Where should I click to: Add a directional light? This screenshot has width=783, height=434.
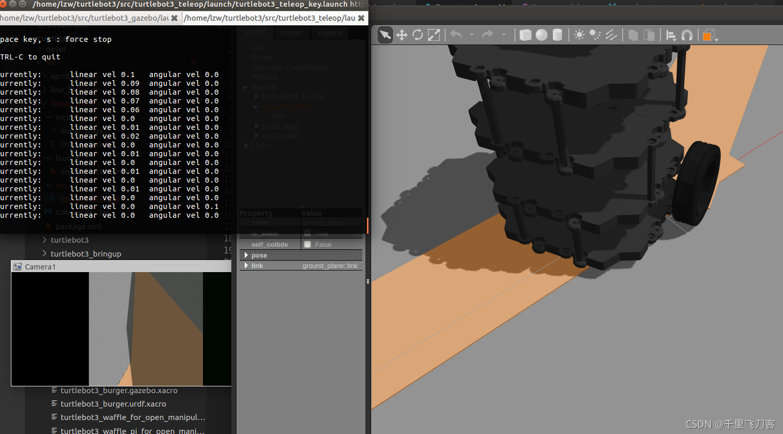611,35
